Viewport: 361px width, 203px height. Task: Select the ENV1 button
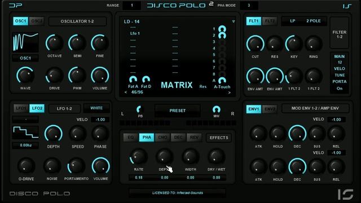pyautogui.click(x=253, y=109)
